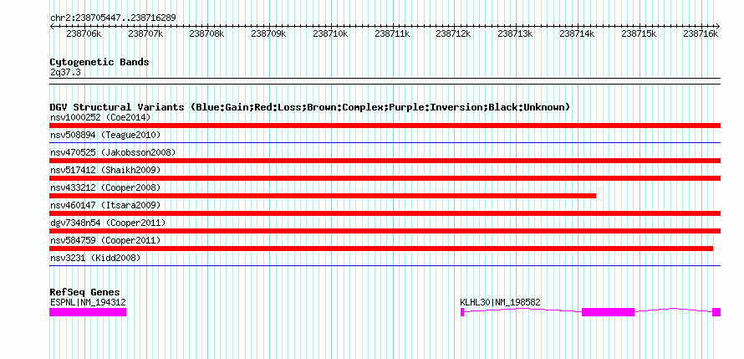Click the dgv7348n54 (Cooper2011) label
The height and width of the screenshot is (359, 744).
pyautogui.click(x=108, y=223)
